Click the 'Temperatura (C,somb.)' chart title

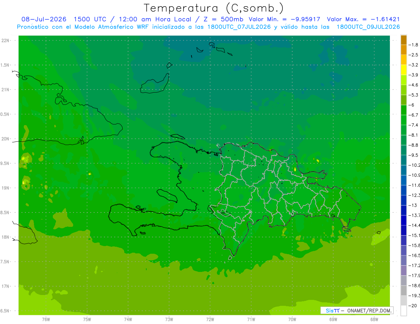pos(213,8)
